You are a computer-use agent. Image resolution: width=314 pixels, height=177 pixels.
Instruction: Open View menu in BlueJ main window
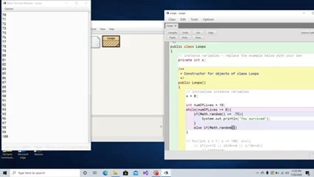[103, 29]
